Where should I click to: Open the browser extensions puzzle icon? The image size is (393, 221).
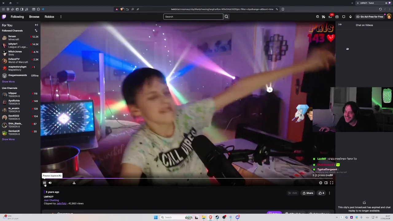(x=38, y=9)
